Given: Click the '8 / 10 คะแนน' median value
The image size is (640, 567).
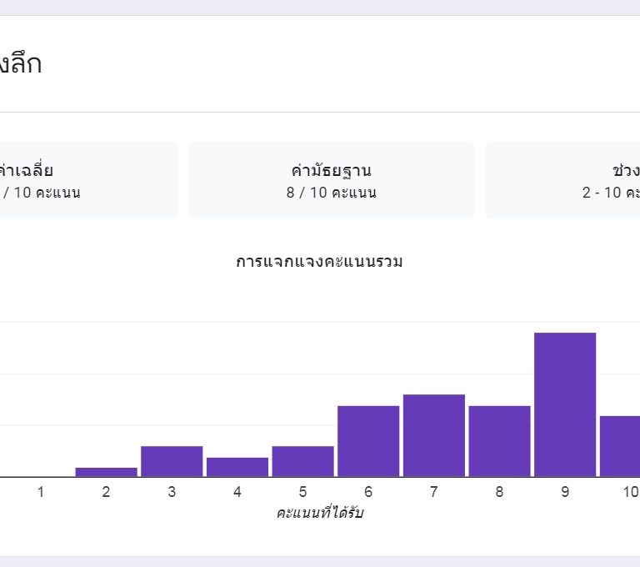Looking at the screenshot, I should pyautogui.click(x=332, y=193).
